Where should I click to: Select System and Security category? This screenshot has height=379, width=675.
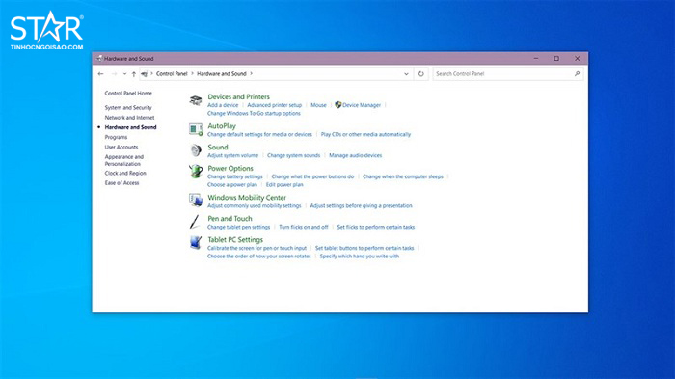[128, 108]
